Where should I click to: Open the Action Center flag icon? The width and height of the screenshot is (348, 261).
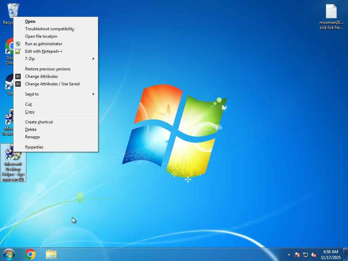(x=297, y=255)
